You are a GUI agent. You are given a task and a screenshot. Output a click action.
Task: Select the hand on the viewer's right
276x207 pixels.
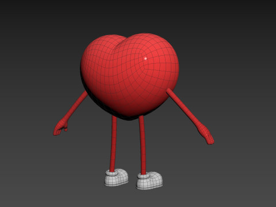(206, 135)
